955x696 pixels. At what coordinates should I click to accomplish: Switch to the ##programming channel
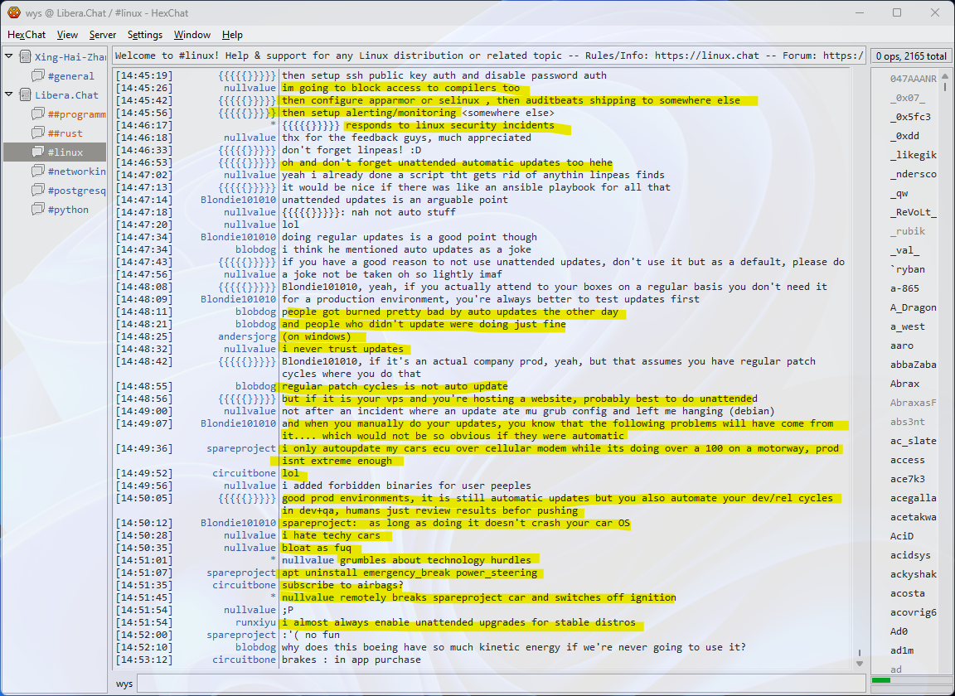(x=76, y=114)
